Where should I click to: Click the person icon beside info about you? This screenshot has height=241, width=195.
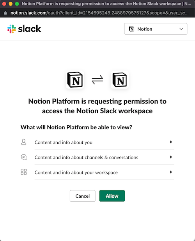(x=23, y=142)
